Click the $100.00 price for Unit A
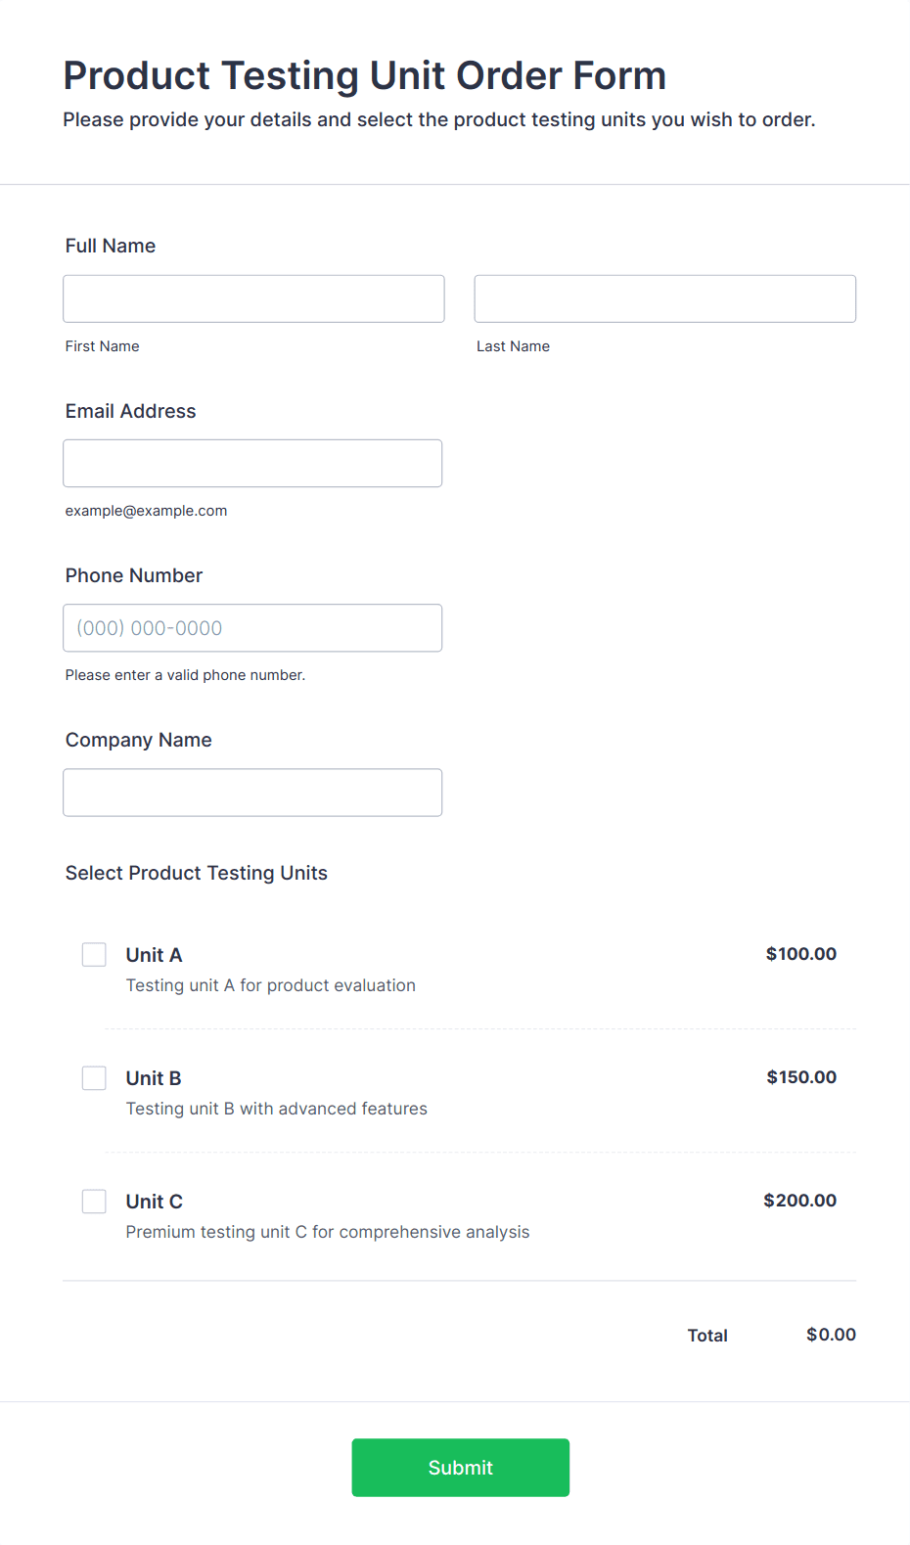 tap(800, 954)
